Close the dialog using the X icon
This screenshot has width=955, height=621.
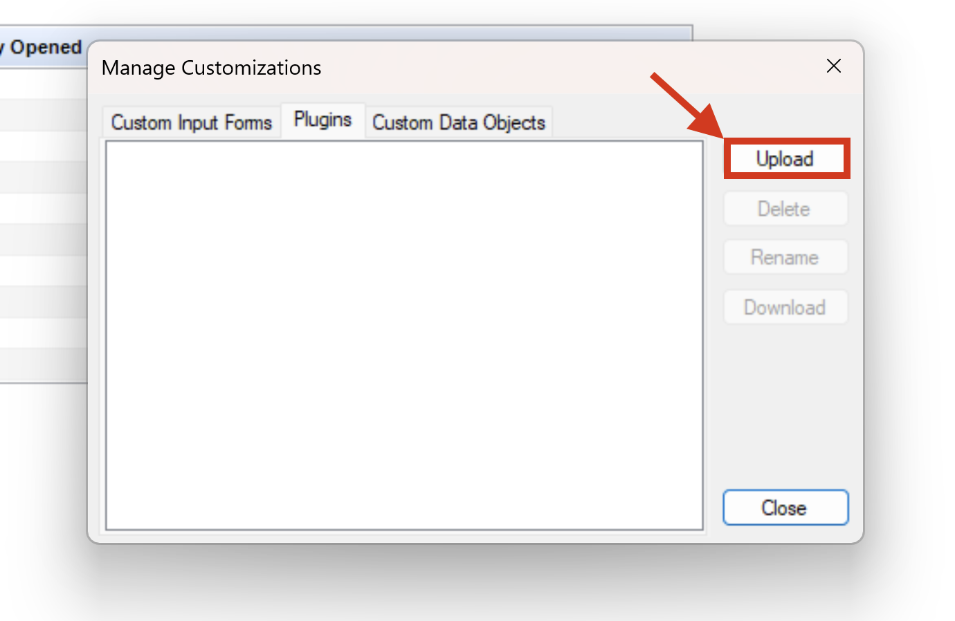(834, 66)
